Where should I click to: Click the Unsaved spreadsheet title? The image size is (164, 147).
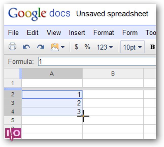(112, 14)
